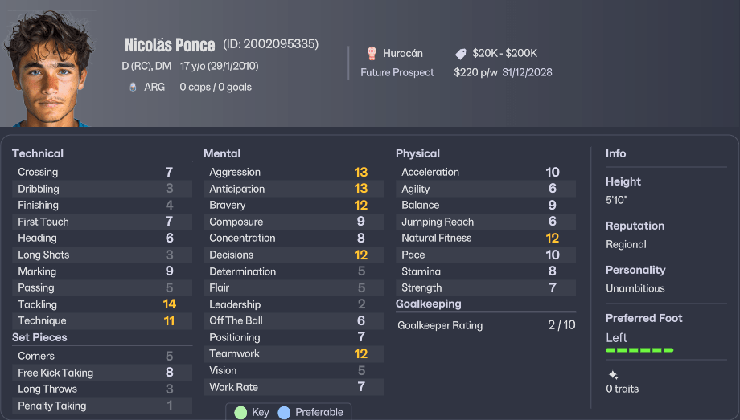
Task: Select the Physical section heading
Action: tap(417, 153)
